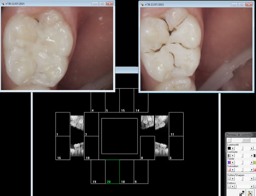The width and height of the screenshot is (256, 196).
Task: Activate the left n°36 13/07/2015 window title bar
Action: click(44, 3)
